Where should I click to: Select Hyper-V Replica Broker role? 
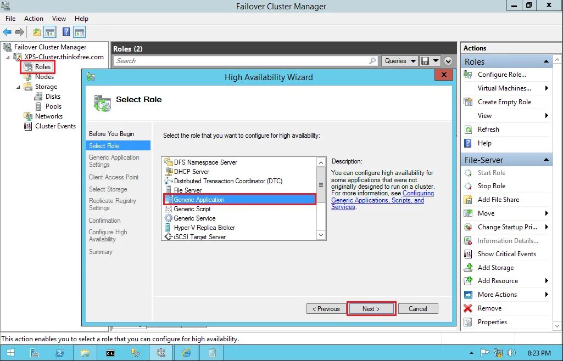[x=204, y=228]
